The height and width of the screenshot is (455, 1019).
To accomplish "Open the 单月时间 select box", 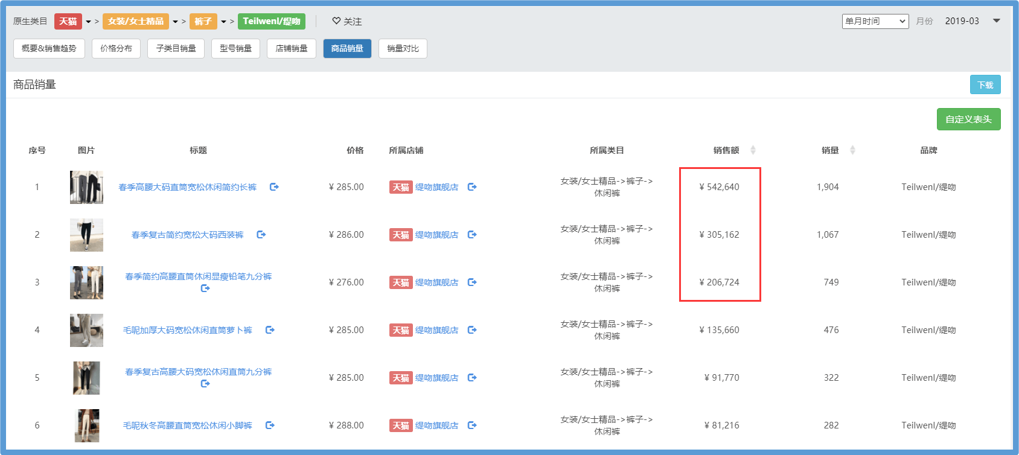I will 875,21.
